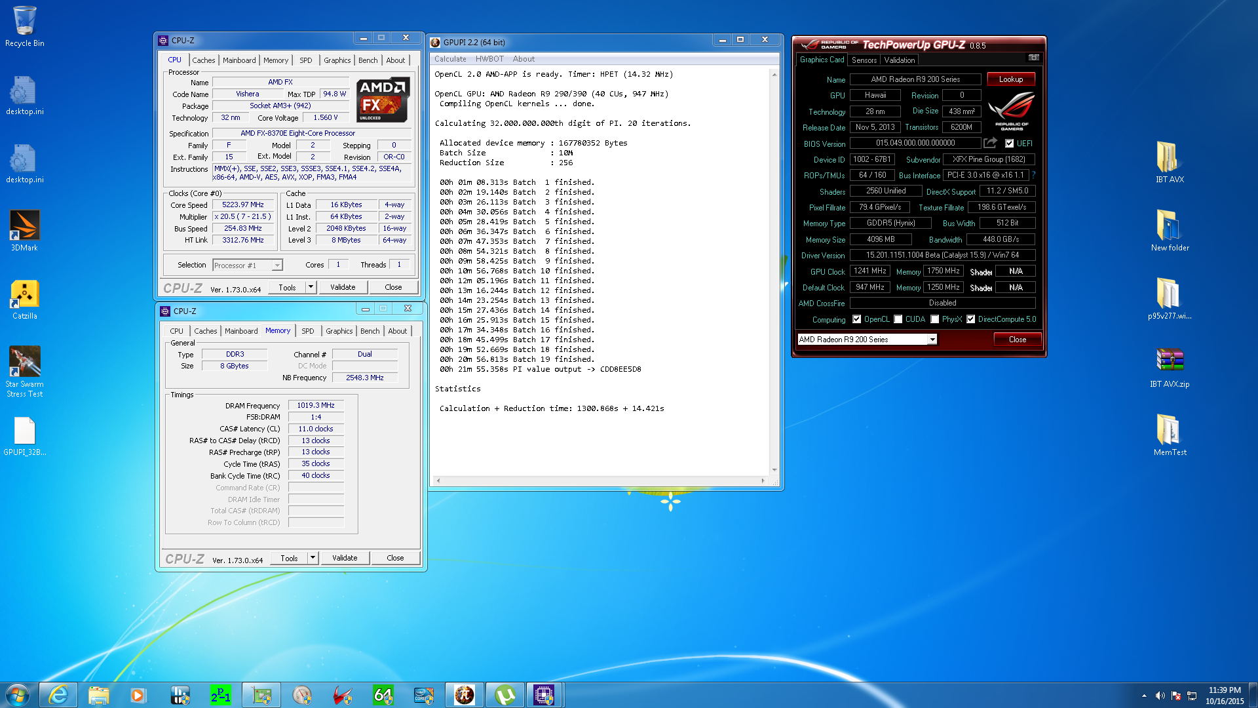Screen dimensions: 1258x708
Task: Toggle the DirectCompute 5.0 checkbox
Action: click(x=971, y=319)
